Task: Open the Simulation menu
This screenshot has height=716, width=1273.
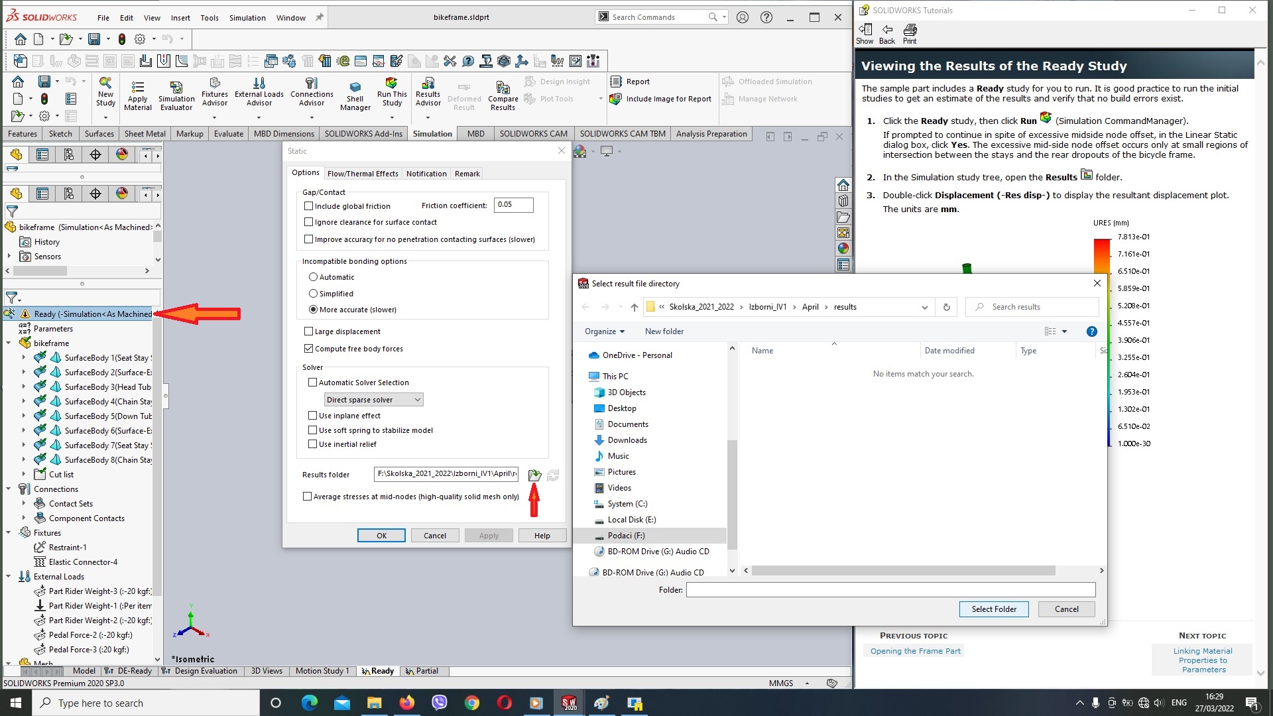Action: tap(247, 18)
